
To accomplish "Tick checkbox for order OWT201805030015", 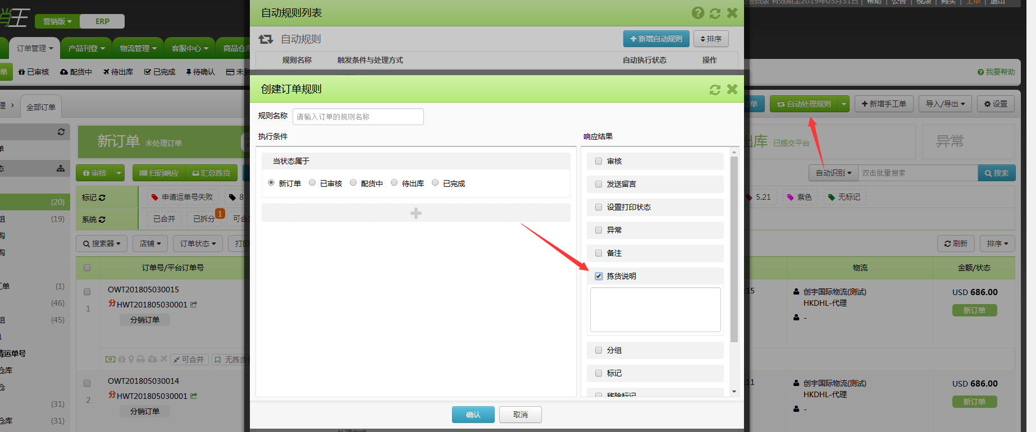I will click(87, 292).
